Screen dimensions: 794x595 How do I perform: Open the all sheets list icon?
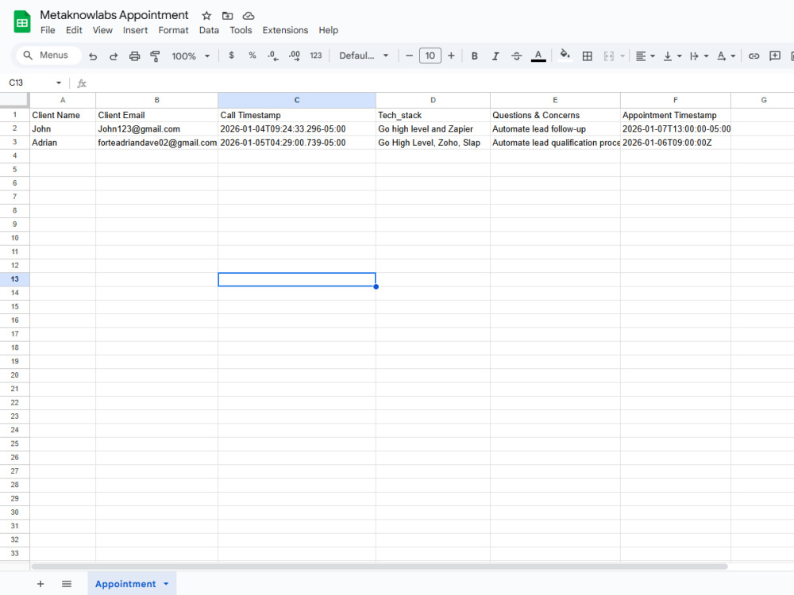67,584
